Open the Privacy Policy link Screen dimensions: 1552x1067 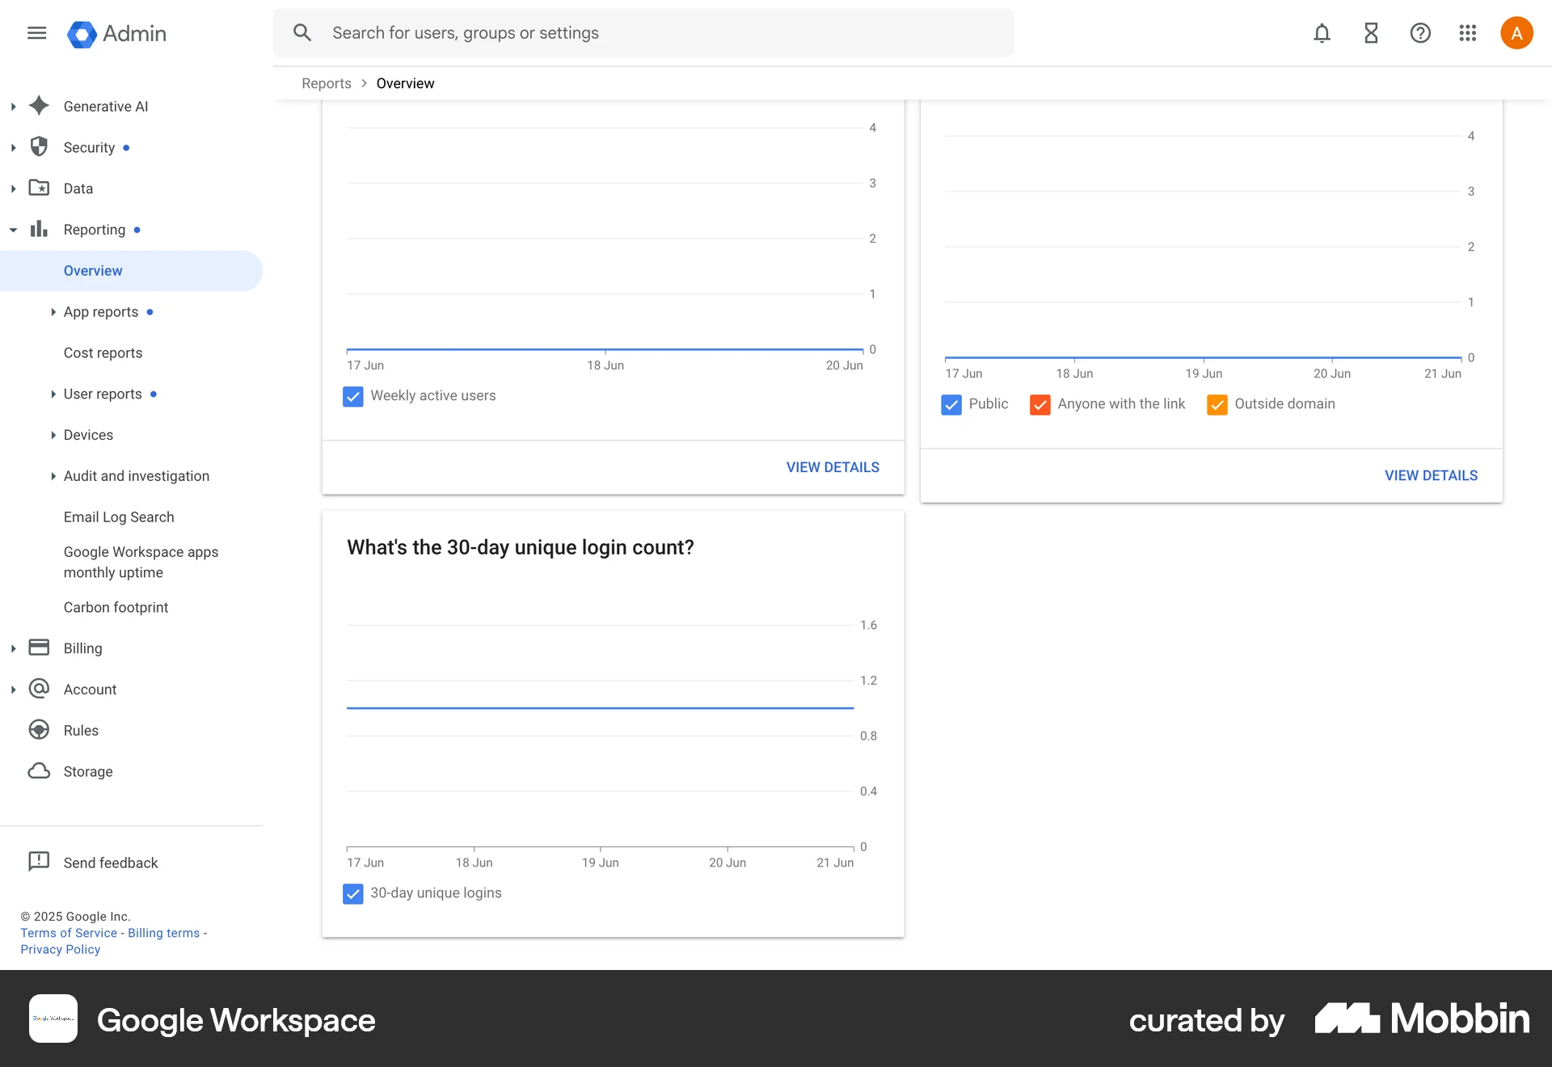tap(59, 949)
